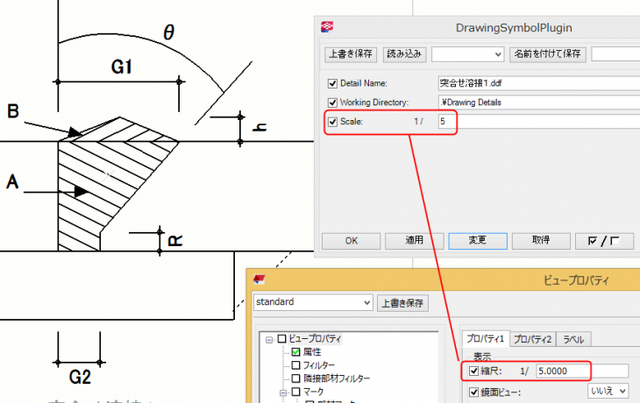
Task: Open the standard preset dropdown
Action: [x=366, y=302]
